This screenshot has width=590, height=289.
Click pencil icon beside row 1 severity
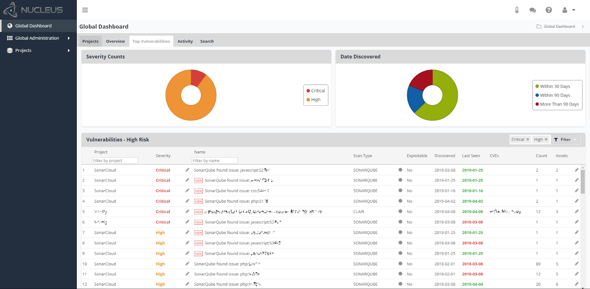coord(187,170)
